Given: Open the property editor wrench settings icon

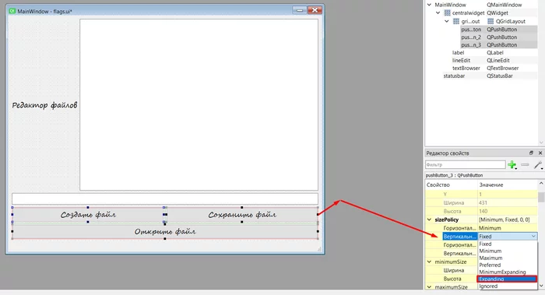Looking at the screenshot, I should (x=538, y=165).
